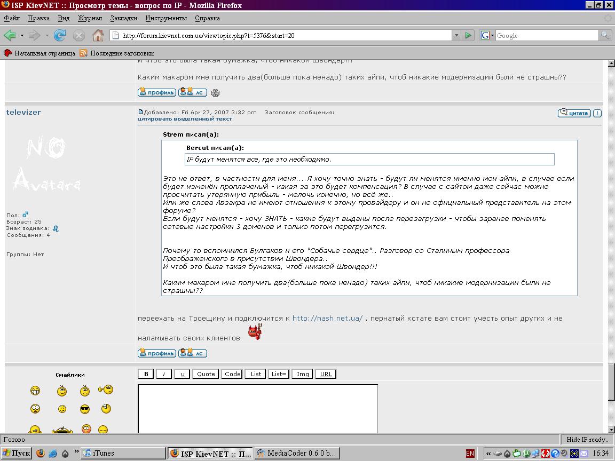
Task: Expand the URL bar history dropdown
Action: pyautogui.click(x=456, y=36)
